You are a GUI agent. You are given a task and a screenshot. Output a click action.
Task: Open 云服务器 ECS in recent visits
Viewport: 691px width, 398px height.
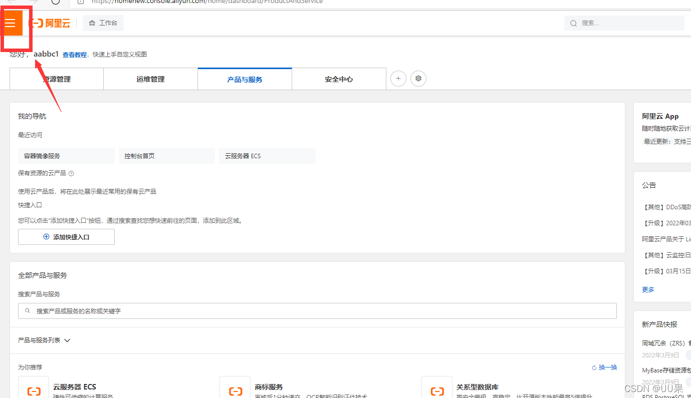[x=267, y=156]
